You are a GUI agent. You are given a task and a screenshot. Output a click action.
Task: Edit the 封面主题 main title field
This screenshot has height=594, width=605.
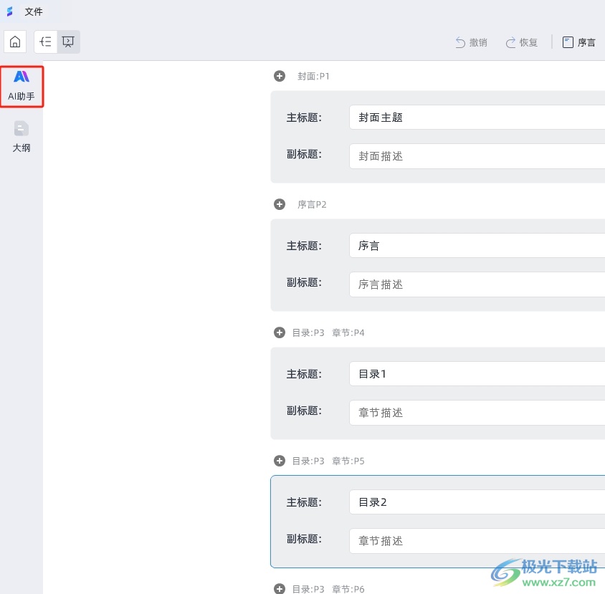pos(477,118)
